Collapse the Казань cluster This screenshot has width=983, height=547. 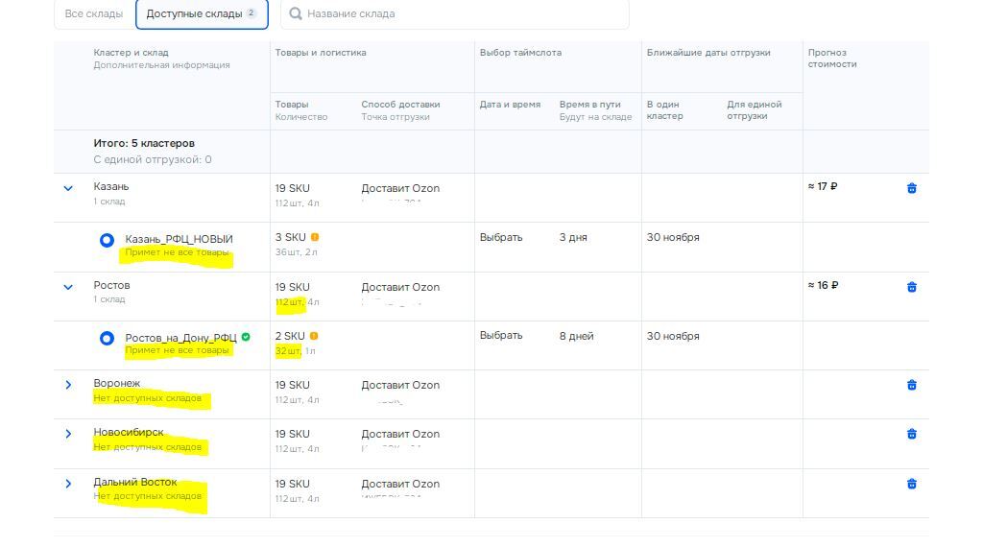[68, 188]
